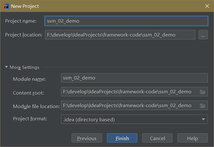Click the IntelliJ IDEA logo in title bar

[5, 6]
